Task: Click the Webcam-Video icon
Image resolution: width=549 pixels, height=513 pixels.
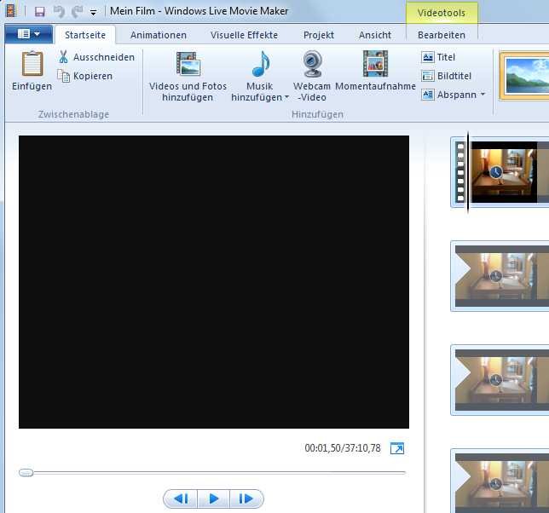Action: [x=312, y=65]
